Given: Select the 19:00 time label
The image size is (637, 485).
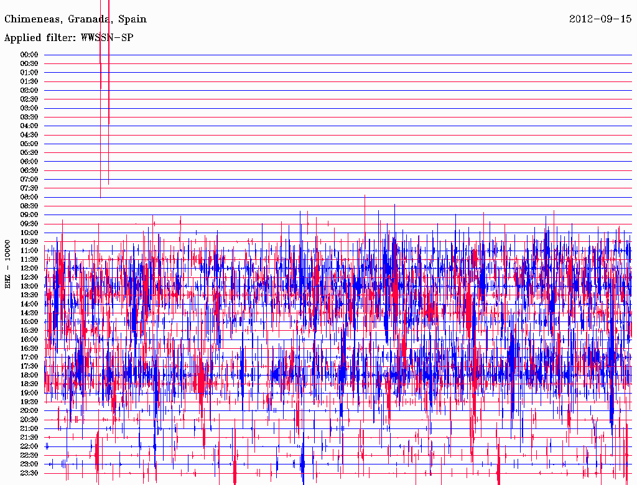Looking at the screenshot, I should pos(29,393).
